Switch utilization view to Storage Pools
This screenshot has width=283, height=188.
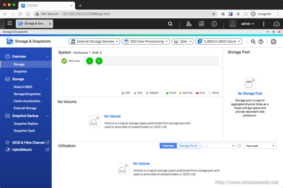coord(188,146)
